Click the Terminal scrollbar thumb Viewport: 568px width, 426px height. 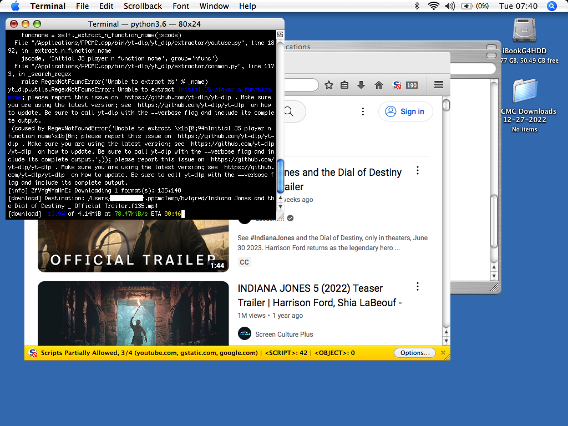280,176
